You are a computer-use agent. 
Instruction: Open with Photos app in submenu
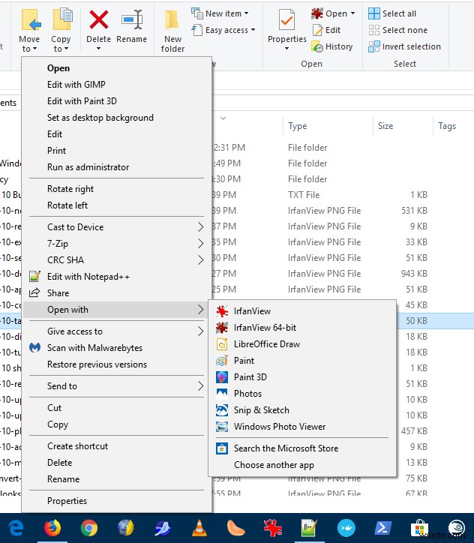coord(302,394)
